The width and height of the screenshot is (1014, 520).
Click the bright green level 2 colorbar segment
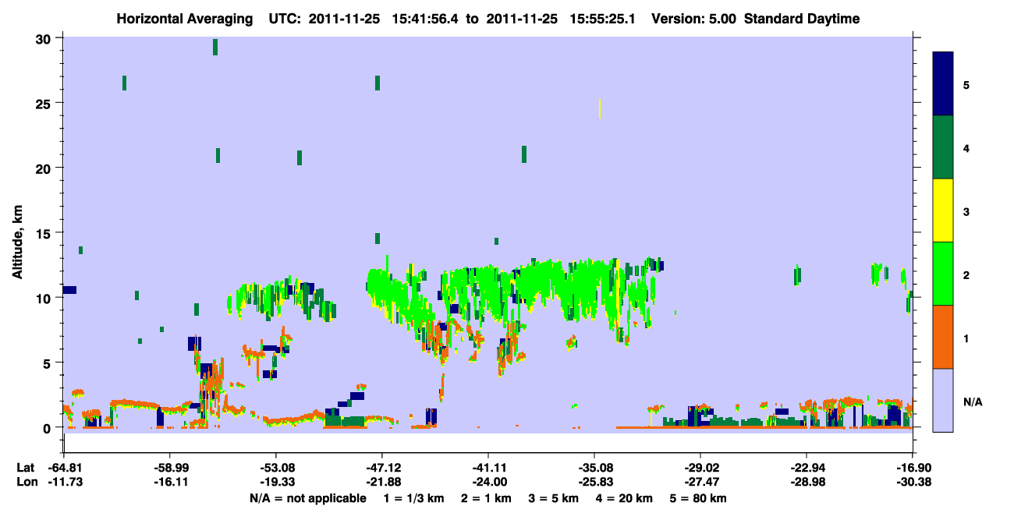click(x=943, y=274)
